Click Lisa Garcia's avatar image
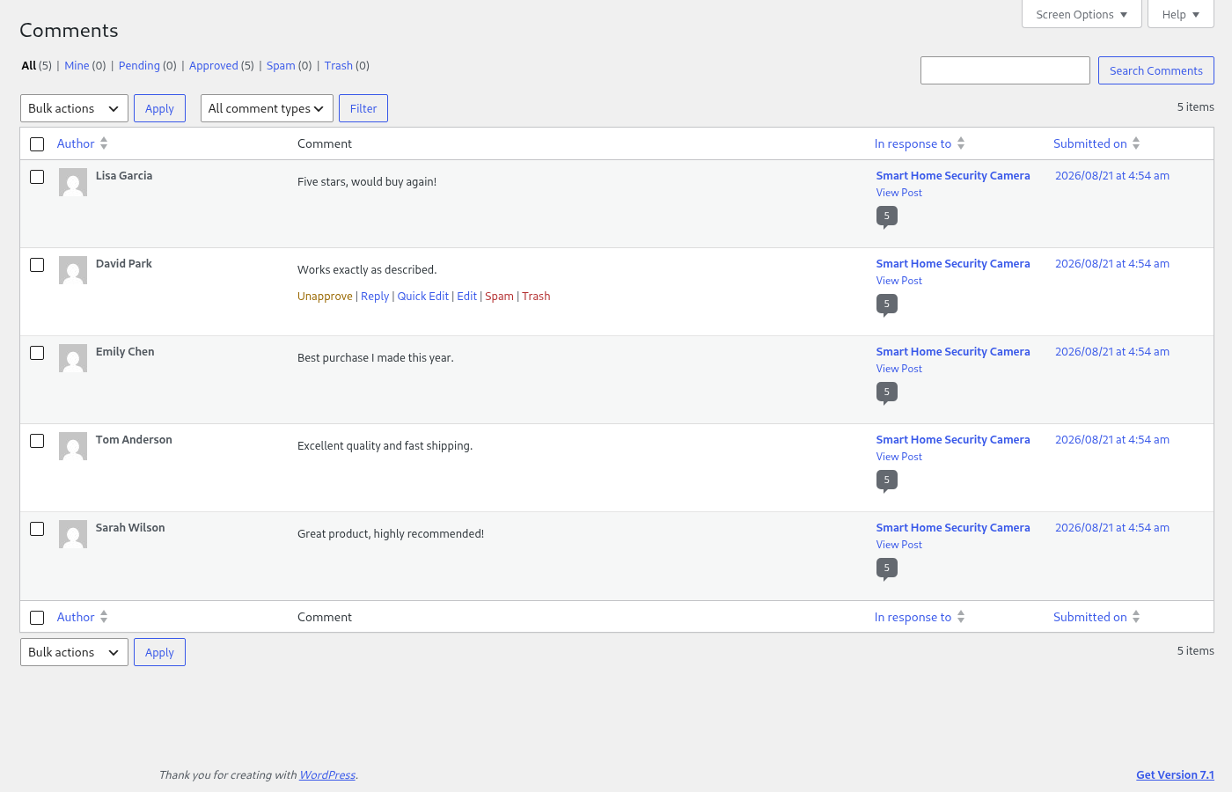1232x792 pixels. tap(73, 182)
